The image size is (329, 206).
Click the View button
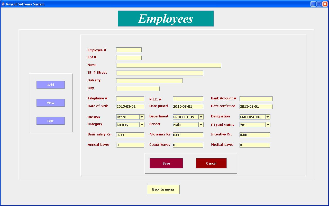(x=50, y=102)
